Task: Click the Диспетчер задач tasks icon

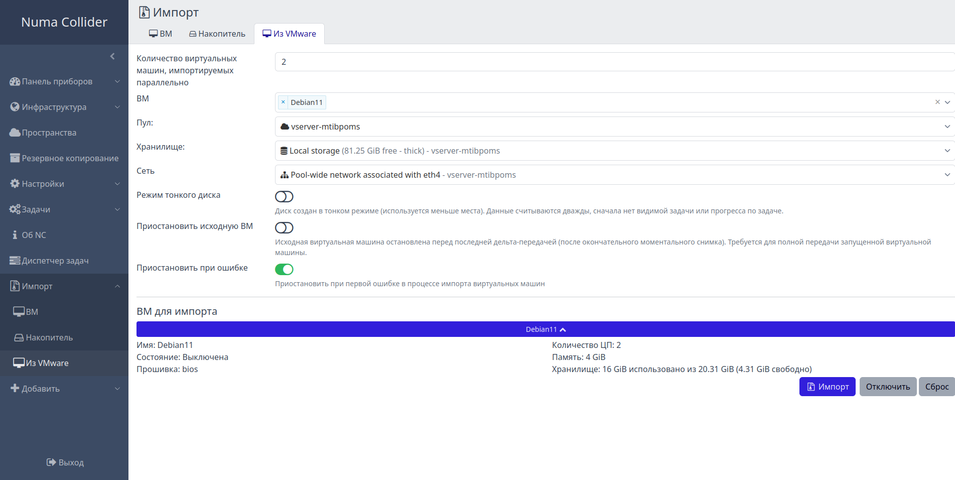Action: click(15, 261)
